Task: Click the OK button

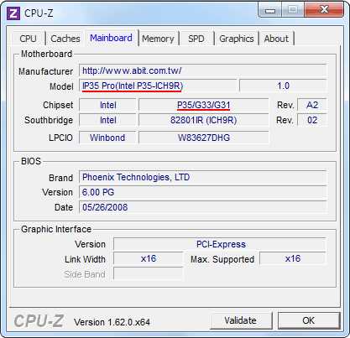Action: click(x=309, y=320)
